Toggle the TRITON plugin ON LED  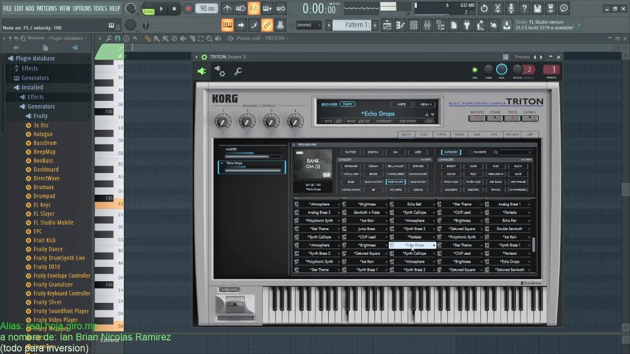(x=474, y=70)
